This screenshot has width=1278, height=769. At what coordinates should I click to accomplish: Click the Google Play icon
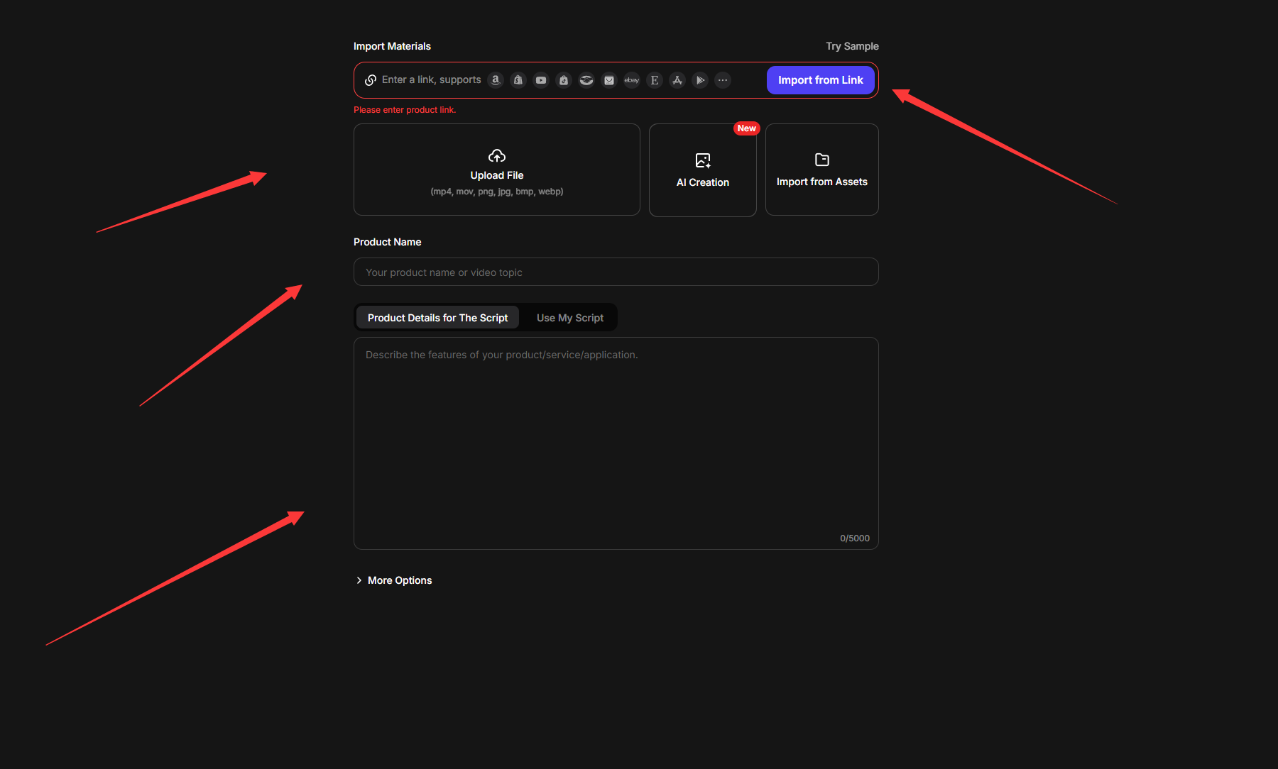pos(700,80)
